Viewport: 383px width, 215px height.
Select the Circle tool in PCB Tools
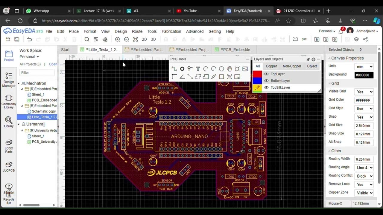pos(221,69)
